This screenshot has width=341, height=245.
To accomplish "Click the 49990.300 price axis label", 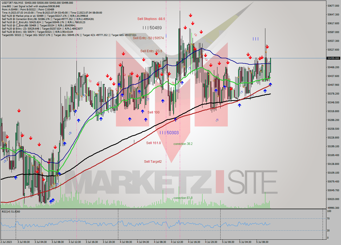I will coord(333,208).
